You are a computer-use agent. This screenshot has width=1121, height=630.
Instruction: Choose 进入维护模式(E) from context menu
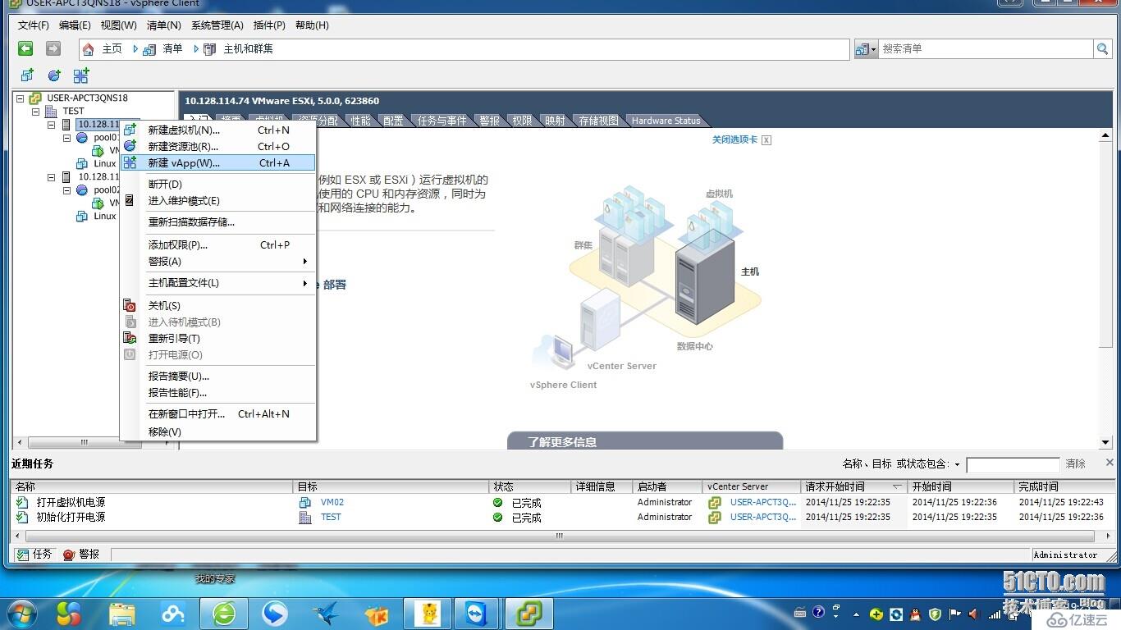pos(218,200)
